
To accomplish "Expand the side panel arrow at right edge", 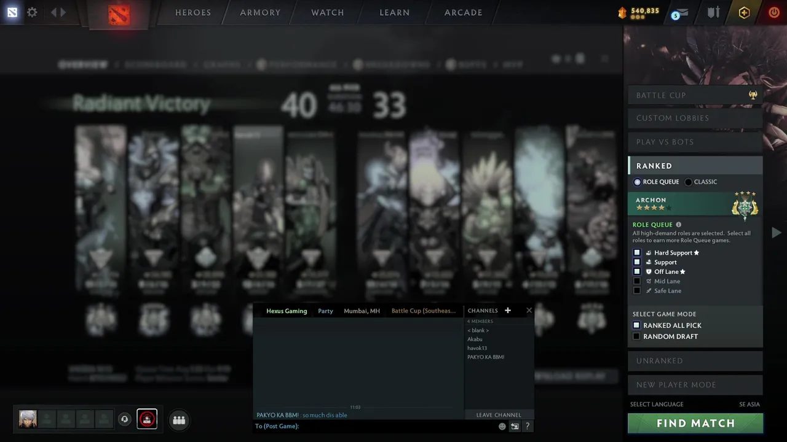I will point(777,233).
